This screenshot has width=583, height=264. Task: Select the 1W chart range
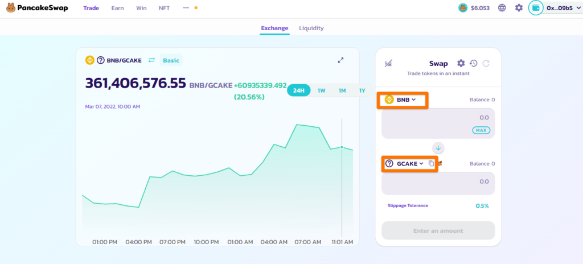point(321,90)
